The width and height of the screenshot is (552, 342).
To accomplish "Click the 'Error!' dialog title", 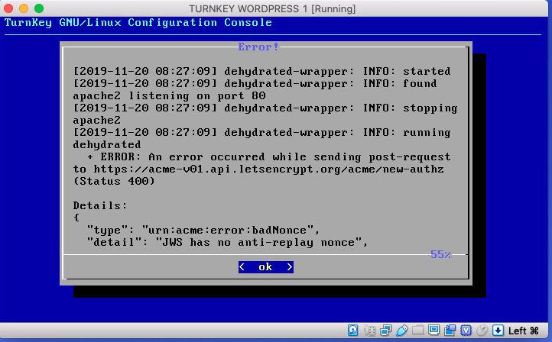I will (258, 47).
